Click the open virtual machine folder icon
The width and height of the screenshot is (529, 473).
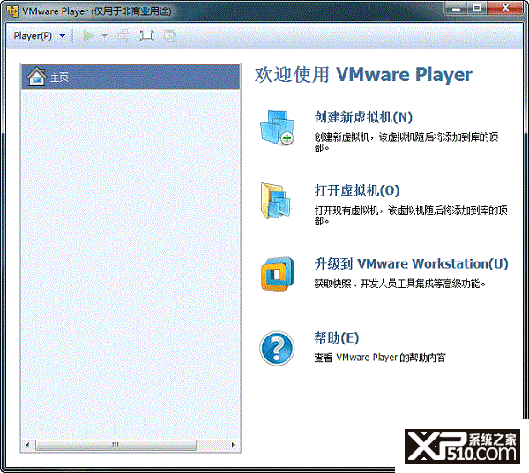276,201
